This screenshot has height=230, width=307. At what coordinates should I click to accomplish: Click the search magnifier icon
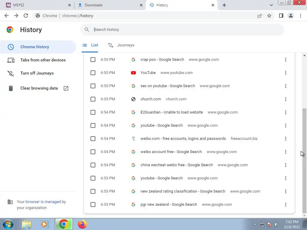pos(87,30)
